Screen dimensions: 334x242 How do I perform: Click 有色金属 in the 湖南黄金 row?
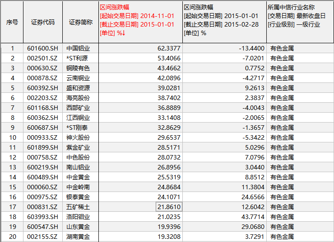tap(282, 237)
